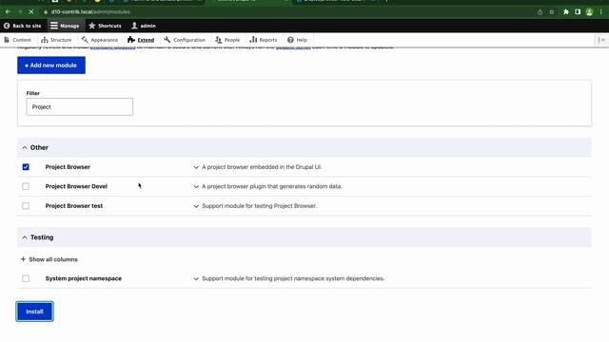Click Show all columns
Viewport: 609px width, 342px height.
point(49,259)
